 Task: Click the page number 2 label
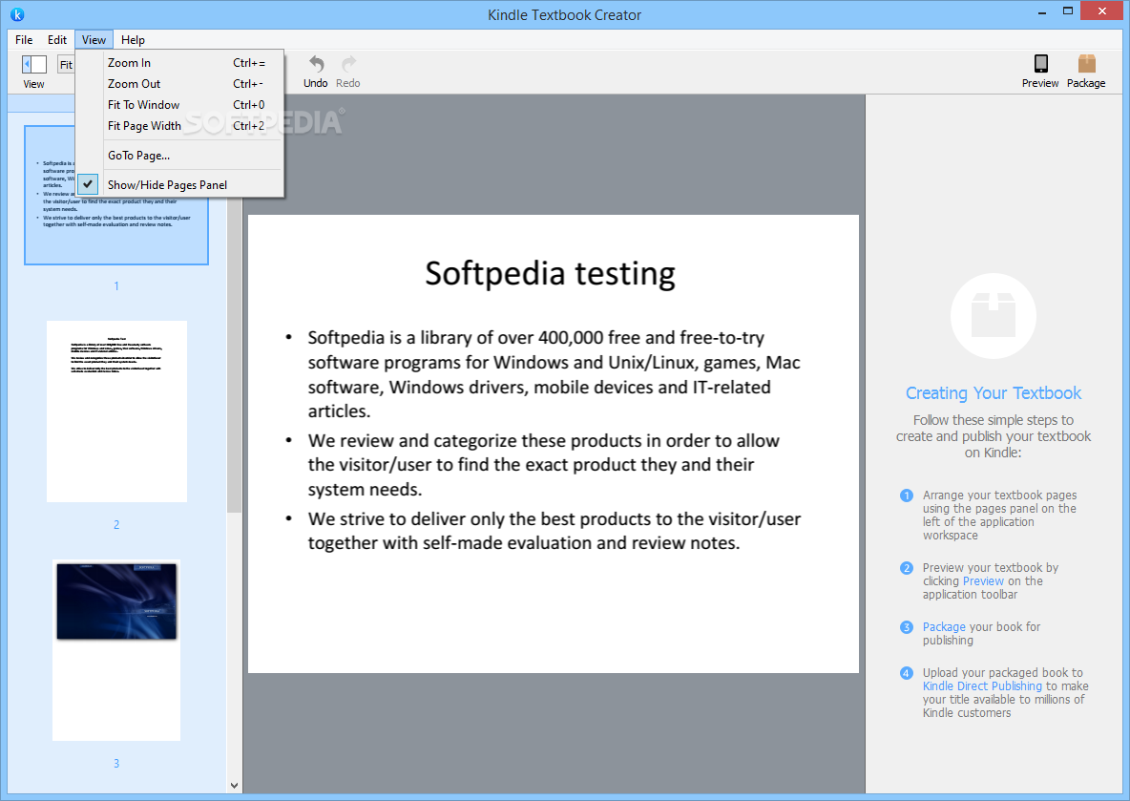point(116,525)
